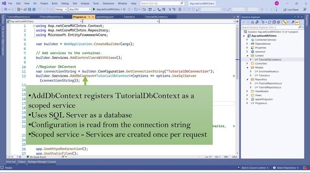Switch to the appsettings.json tab

pos(105,17)
